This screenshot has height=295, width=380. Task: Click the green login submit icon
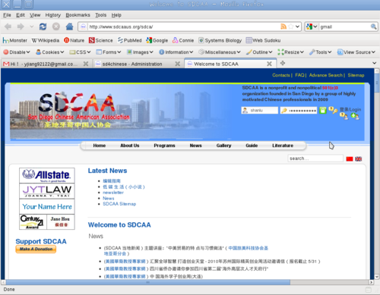pos(322,110)
